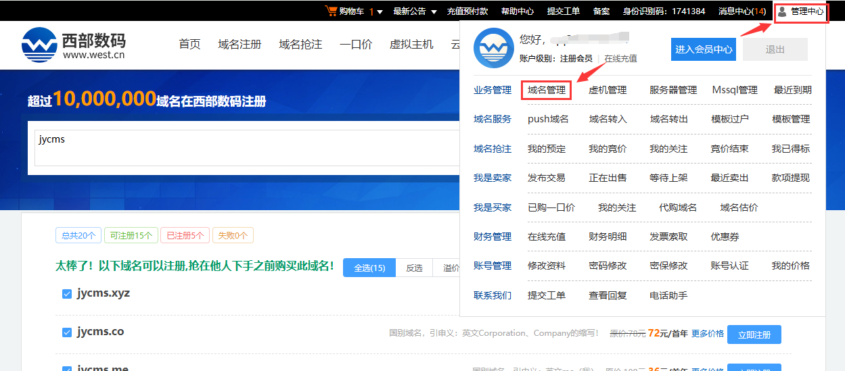Open 帮助中心 in top bar
This screenshot has height=371, width=845.
[x=518, y=11]
